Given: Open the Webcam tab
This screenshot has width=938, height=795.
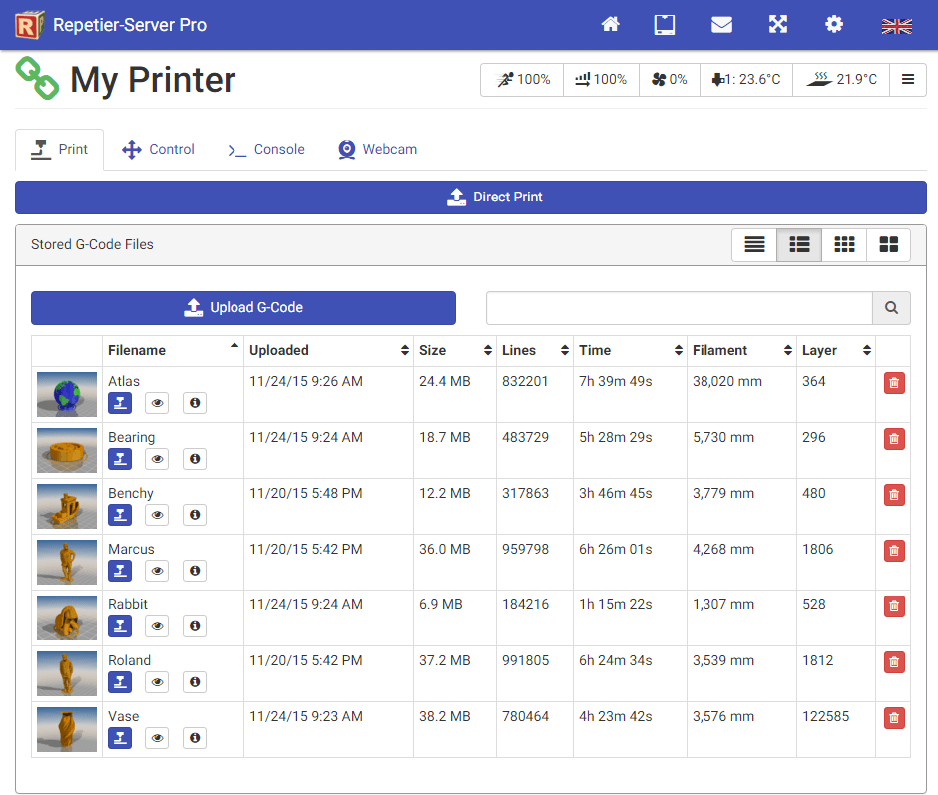Looking at the screenshot, I should pyautogui.click(x=377, y=150).
